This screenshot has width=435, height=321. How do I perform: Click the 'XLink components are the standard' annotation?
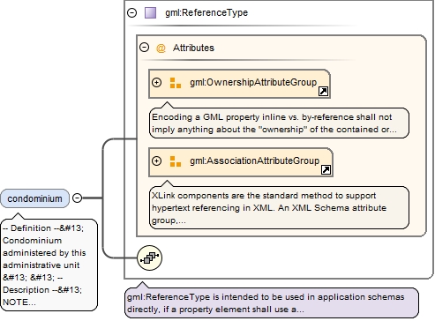pyautogui.click(x=279, y=208)
